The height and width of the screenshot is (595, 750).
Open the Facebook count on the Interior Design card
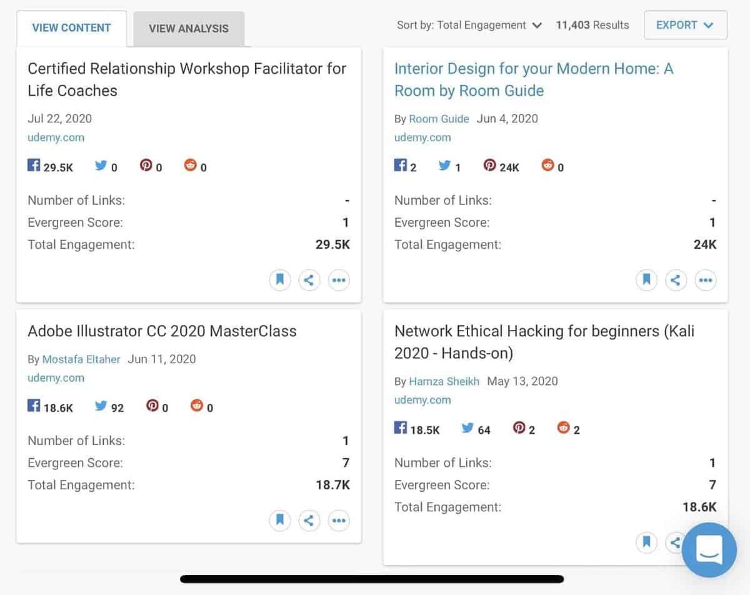point(401,165)
